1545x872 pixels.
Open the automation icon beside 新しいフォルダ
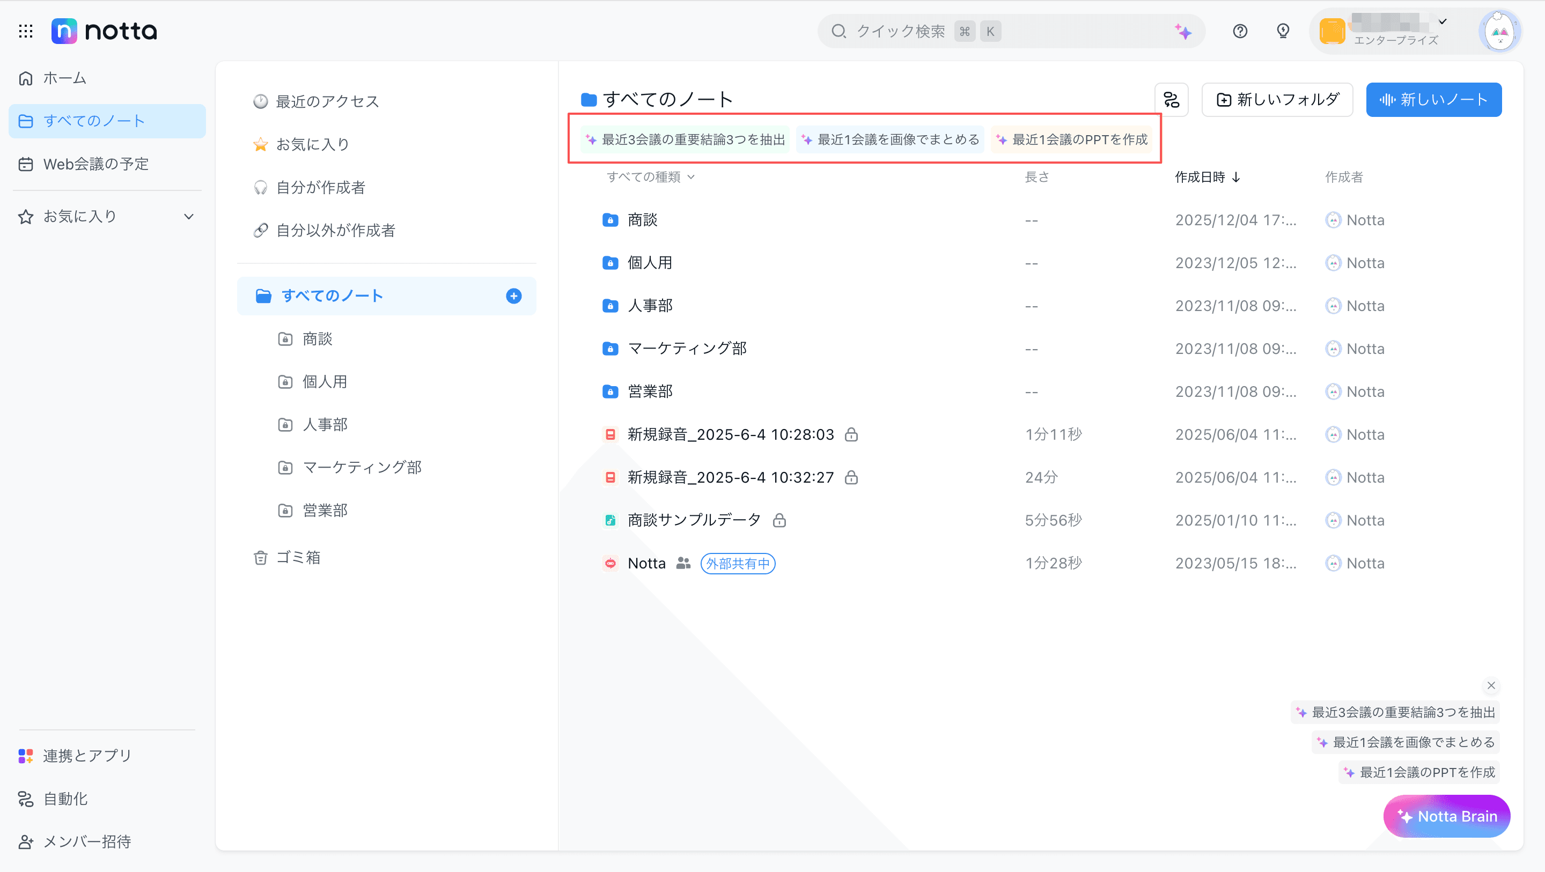click(1171, 100)
